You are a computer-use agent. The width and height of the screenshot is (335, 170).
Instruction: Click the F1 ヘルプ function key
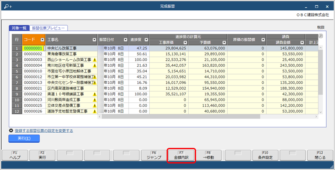point(15,155)
